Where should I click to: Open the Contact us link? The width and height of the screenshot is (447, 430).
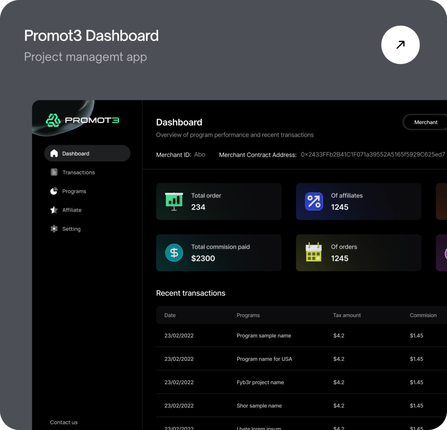pyautogui.click(x=64, y=422)
